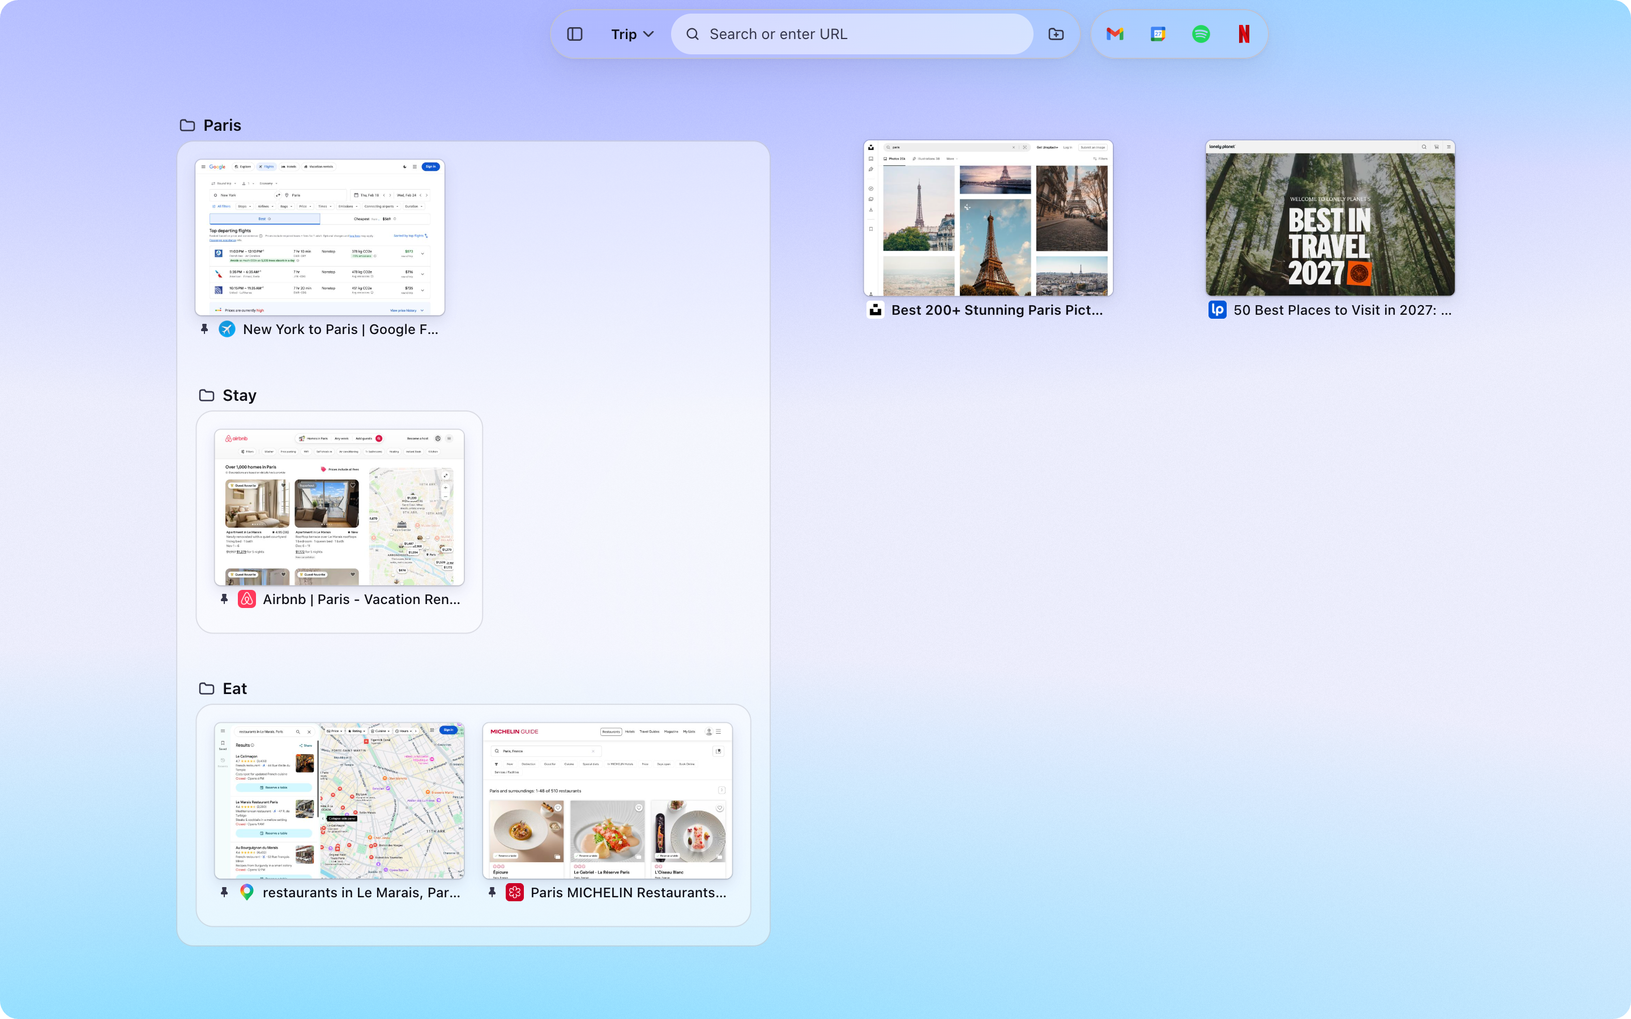The width and height of the screenshot is (1631, 1019).
Task: Click the Unsplash favicon
Action: [x=876, y=310]
